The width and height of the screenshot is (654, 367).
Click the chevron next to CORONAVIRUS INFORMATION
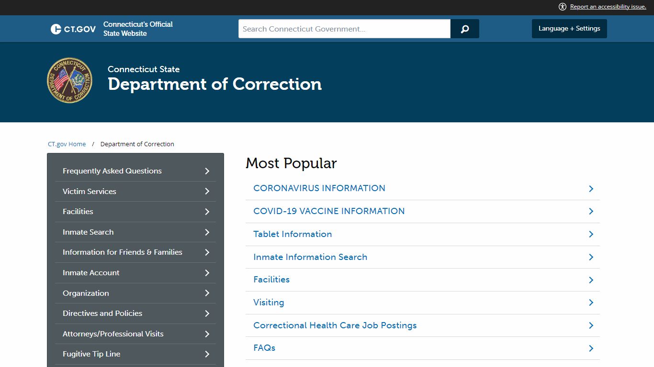pyautogui.click(x=591, y=189)
